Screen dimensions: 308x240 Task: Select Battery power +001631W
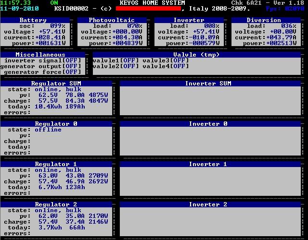50,43
